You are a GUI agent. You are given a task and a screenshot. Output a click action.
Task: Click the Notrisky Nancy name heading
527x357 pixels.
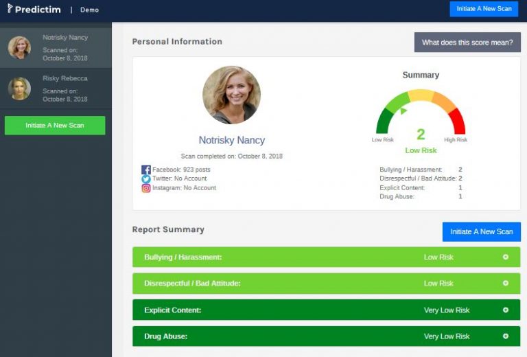pyautogui.click(x=231, y=140)
